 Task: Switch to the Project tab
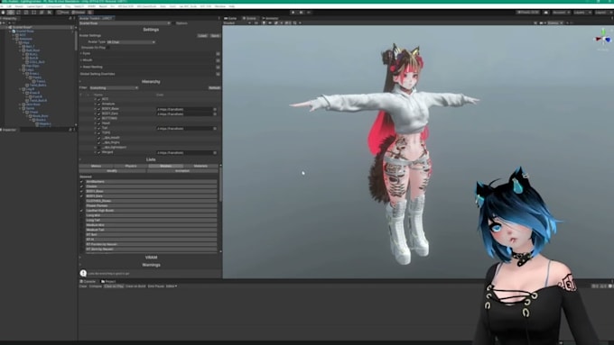(108, 281)
